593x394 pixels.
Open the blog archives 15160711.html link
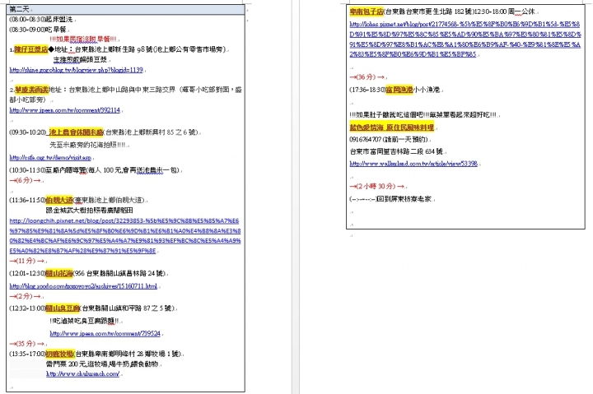(x=83, y=286)
